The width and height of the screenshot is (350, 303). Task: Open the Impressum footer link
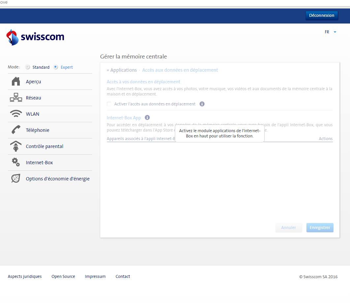click(x=95, y=276)
